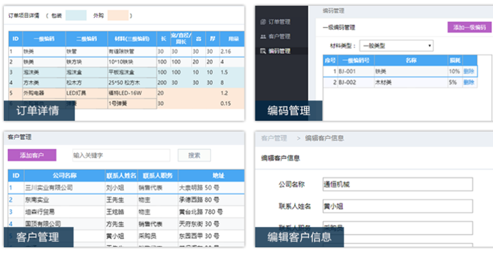Image resolution: width=493 pixels, height=253 pixels.
Task: Click the 包装 light blue legend swatch
Action: coord(76,15)
